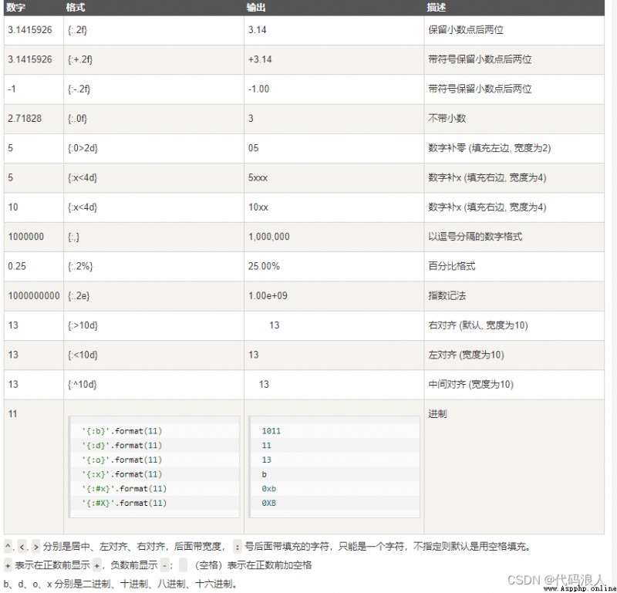Screen dimensions: 617x593
Task: Click the output value 05
Action: tap(254, 148)
